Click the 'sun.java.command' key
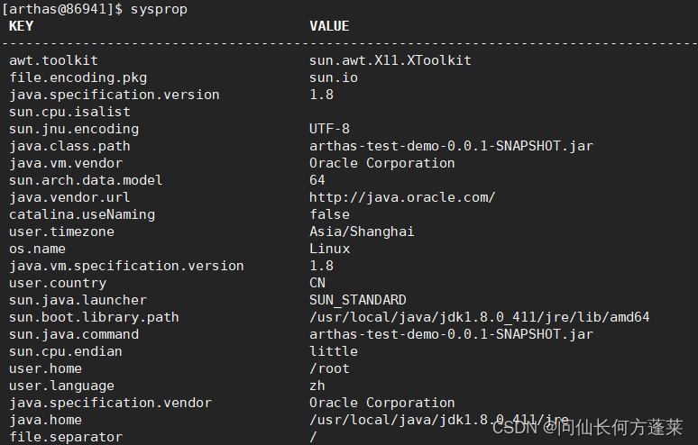The height and width of the screenshot is (445, 698). [74, 334]
